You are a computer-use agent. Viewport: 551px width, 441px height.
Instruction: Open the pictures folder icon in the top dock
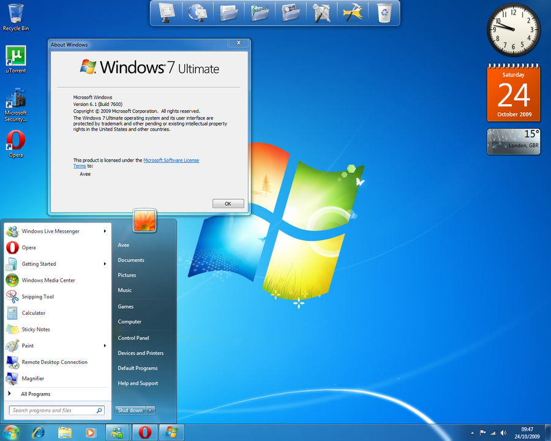pyautogui.click(x=291, y=13)
